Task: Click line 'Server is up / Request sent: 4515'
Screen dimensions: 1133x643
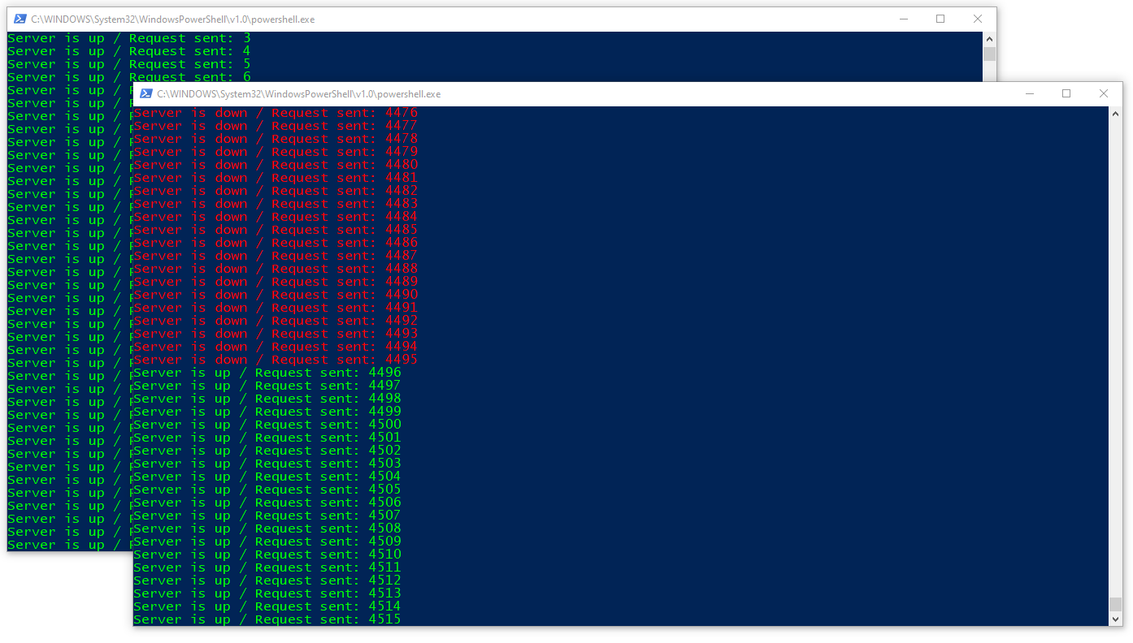Action: tap(267, 619)
